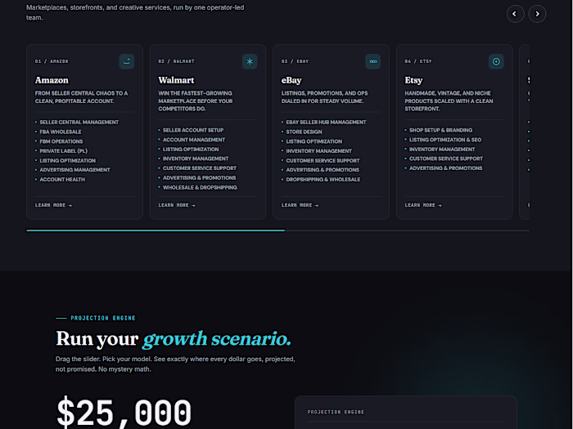The height and width of the screenshot is (429, 573).
Task: Click the previous carousel arrow button
Action: (515, 14)
